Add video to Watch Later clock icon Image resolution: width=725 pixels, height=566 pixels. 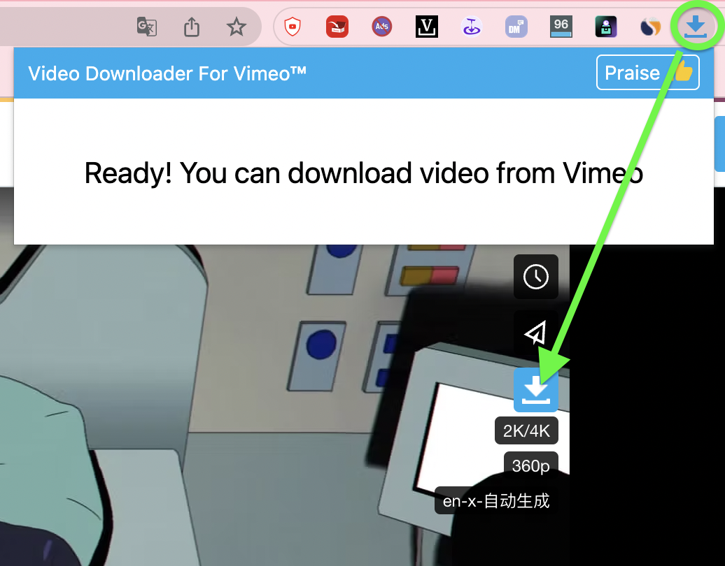click(x=536, y=277)
